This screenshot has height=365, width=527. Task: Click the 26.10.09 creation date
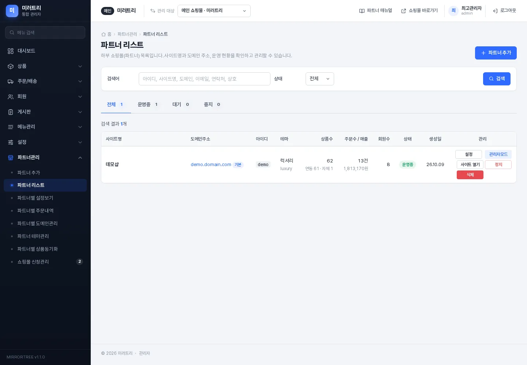pos(435,165)
